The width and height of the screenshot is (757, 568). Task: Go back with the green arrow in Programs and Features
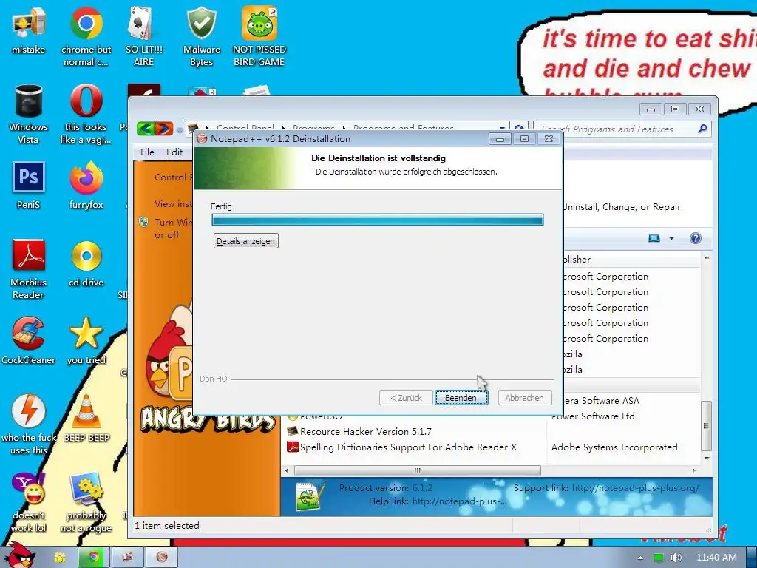tap(146, 129)
